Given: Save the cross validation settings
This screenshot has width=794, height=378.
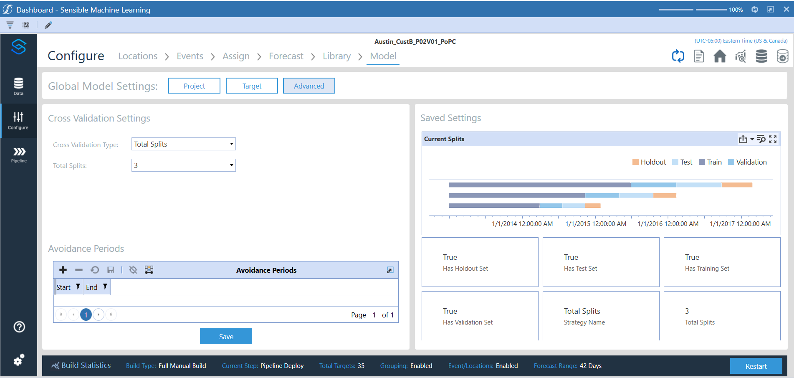Looking at the screenshot, I should point(226,336).
